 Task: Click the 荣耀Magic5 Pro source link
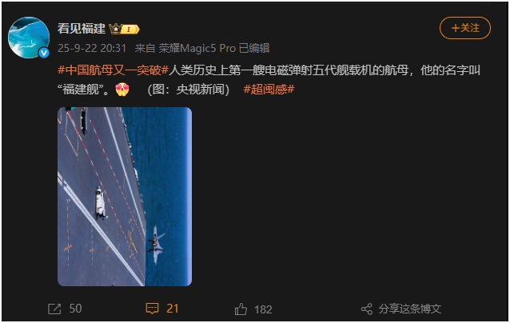pyautogui.click(x=197, y=48)
